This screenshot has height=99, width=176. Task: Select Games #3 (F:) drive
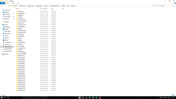pyautogui.click(x=8, y=49)
